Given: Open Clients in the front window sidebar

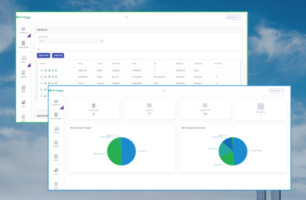Looking at the screenshot, I should coord(56,130).
